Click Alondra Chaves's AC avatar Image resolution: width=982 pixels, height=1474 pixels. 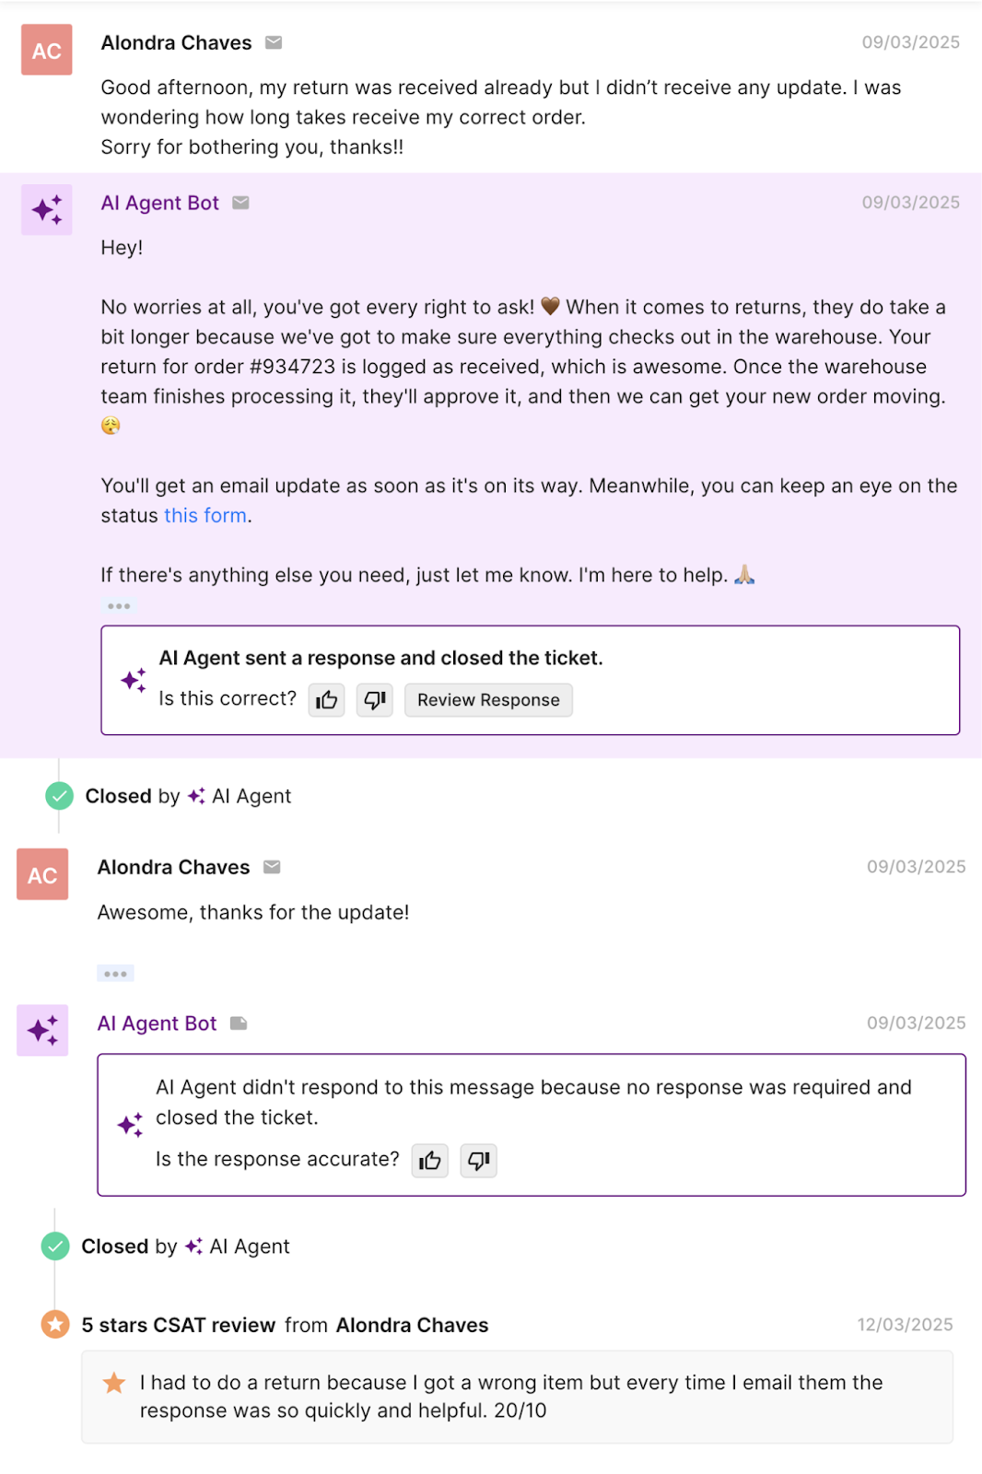pyautogui.click(x=47, y=51)
